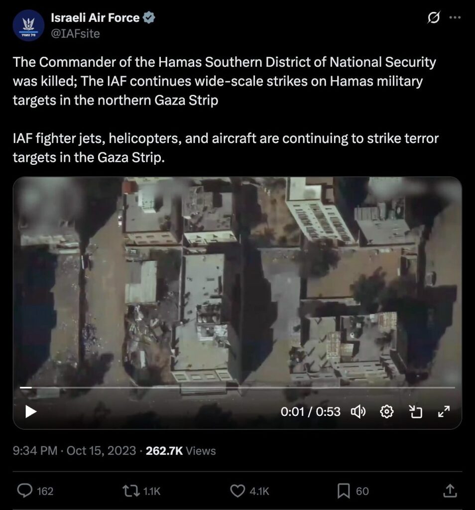Open the @IAFsite handle link
This screenshot has width=475, height=510.
click(75, 33)
